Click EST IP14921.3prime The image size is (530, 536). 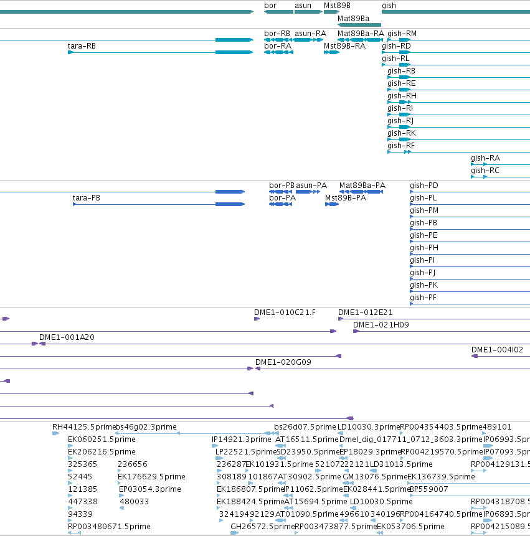click(215, 446)
